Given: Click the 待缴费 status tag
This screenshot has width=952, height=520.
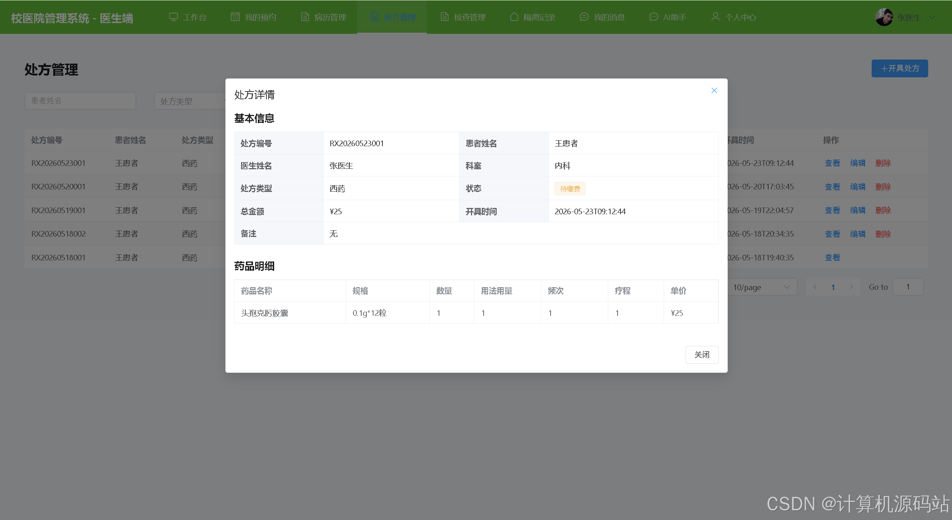Looking at the screenshot, I should point(570,189).
